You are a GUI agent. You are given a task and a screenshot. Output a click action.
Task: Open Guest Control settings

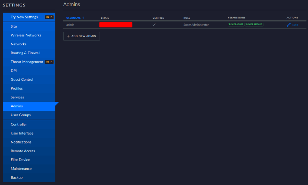22,79
